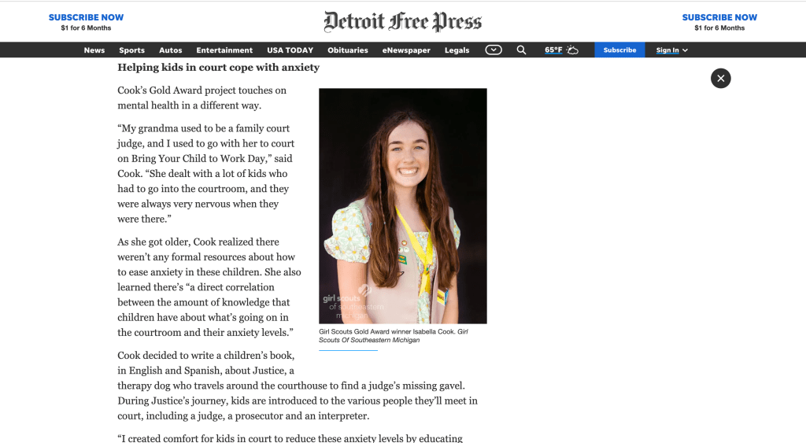
Task: Click the right Subscribe Now offer
Action: tap(719, 22)
